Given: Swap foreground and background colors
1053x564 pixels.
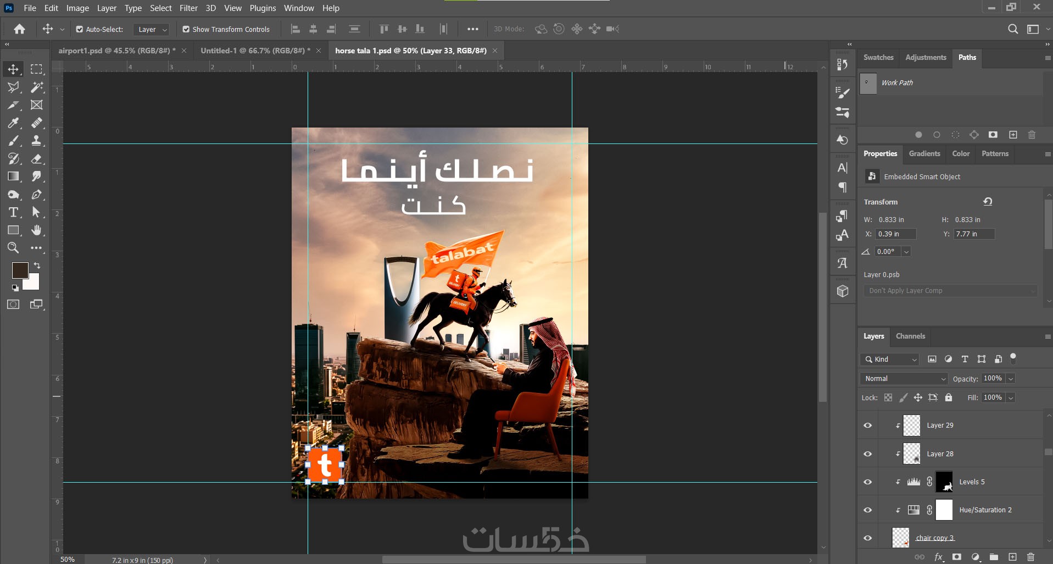Looking at the screenshot, I should (37, 266).
